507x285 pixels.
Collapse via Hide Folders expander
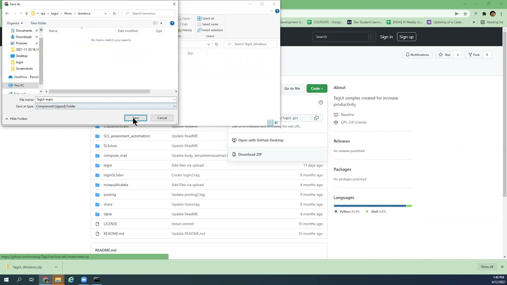pos(16,119)
